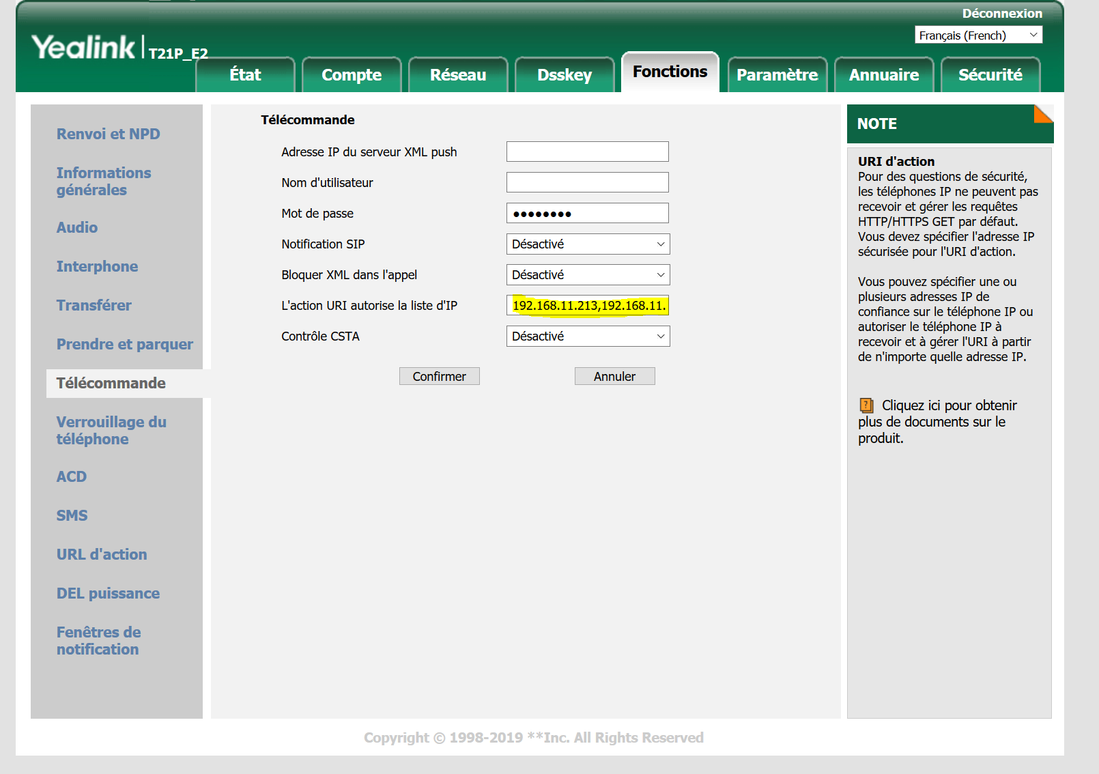Go to Verrouillage du téléphone settings
1099x774 pixels.
pos(111,431)
